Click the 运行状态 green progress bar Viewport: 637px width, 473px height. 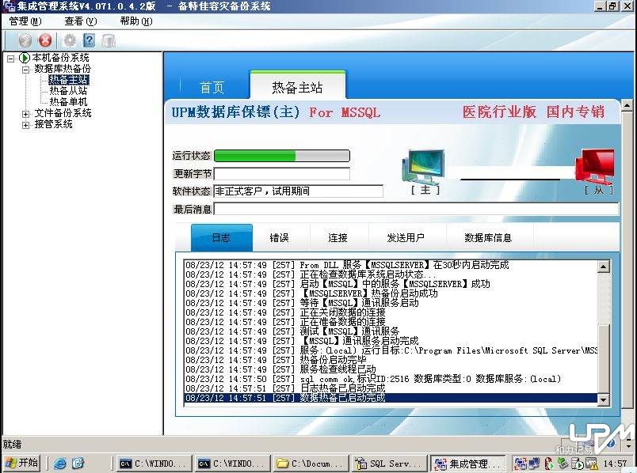point(281,156)
